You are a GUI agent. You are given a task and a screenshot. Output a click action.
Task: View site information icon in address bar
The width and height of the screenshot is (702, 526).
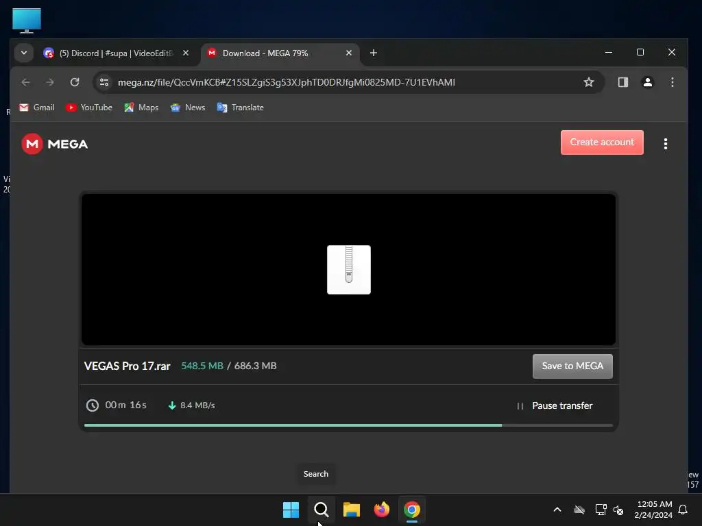pos(104,82)
